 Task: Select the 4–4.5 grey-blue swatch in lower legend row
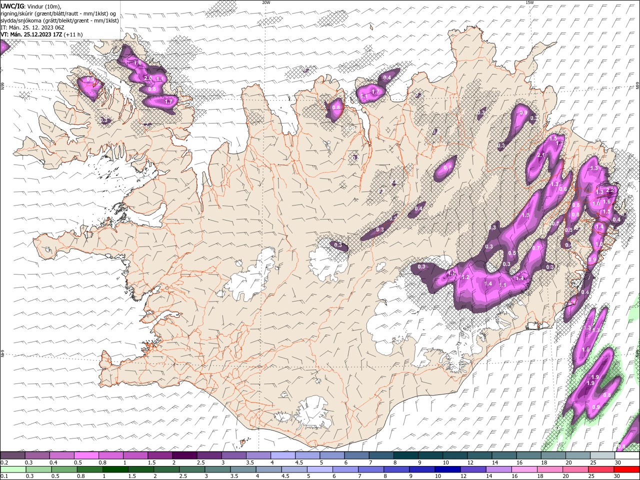pos(269,469)
